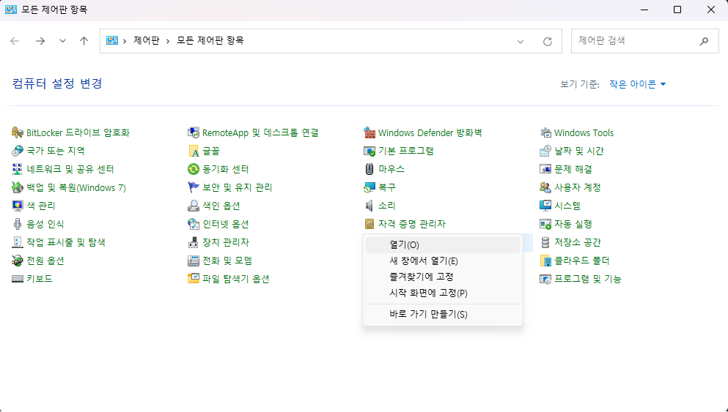Open the 작업 표시줄 및 탐색 icon
This screenshot has height=412, width=728.
point(17,242)
